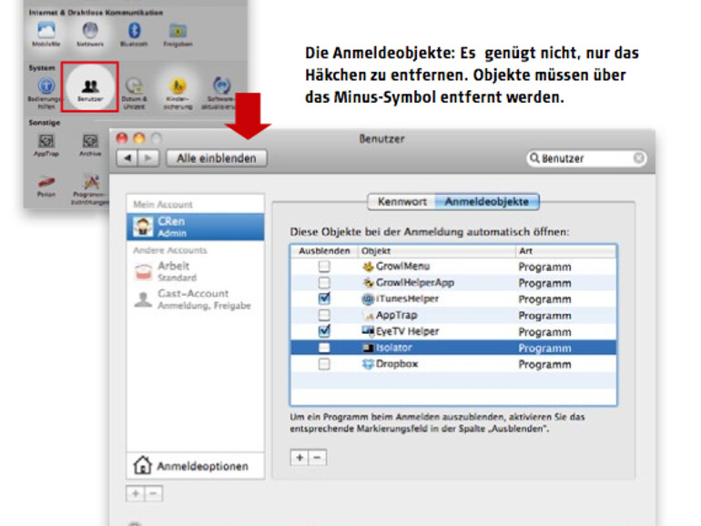Remove user account with minus below sidebar

tap(153, 494)
